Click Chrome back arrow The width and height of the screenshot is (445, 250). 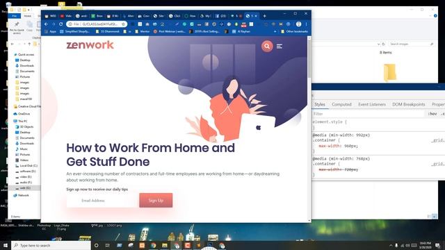point(47,24)
